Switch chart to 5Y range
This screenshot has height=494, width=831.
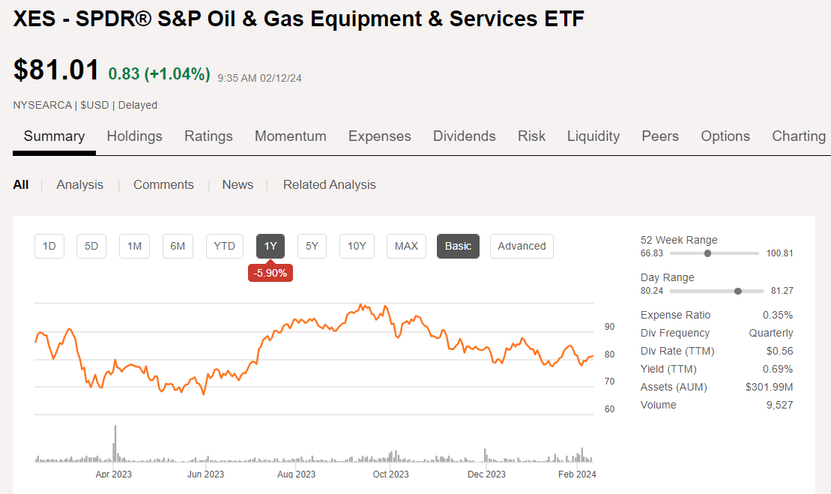tap(312, 246)
